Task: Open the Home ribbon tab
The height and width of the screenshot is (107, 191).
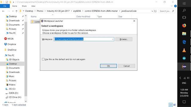Action: (15, 6)
